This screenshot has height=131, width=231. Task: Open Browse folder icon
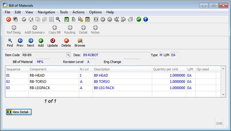click(x=80, y=41)
